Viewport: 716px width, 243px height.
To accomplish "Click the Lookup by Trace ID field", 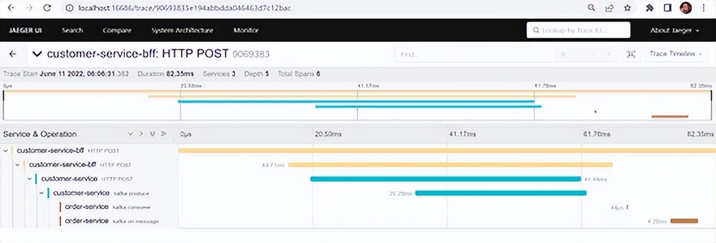I will click(578, 31).
